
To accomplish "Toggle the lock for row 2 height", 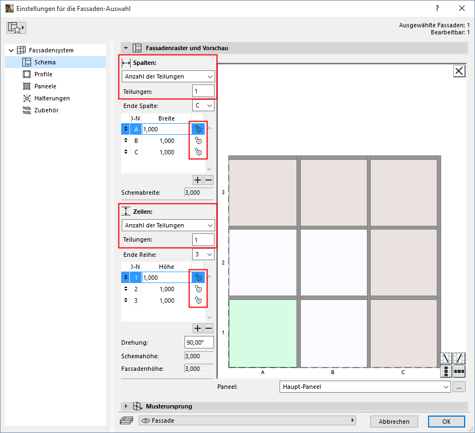I will (198, 289).
